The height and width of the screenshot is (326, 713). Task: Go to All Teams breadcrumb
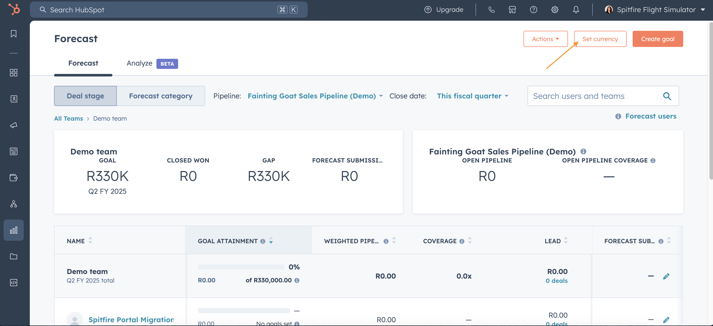tap(68, 119)
